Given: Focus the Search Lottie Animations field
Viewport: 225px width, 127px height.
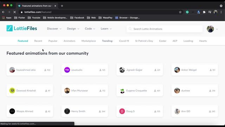Looking at the screenshot, I should tap(165, 29).
